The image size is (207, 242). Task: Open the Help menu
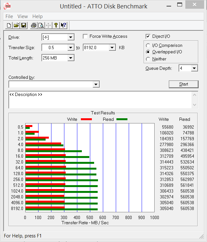point(38,16)
